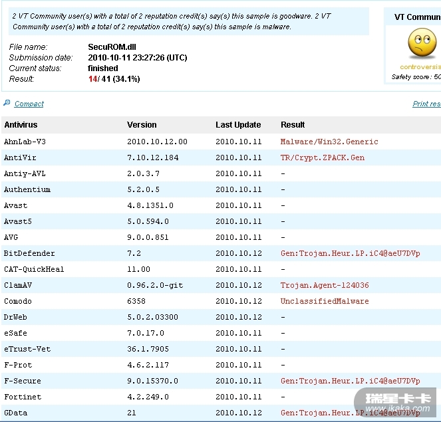Click the Avast5 antivirus name
Image resolution: width=441 pixels, height=422 pixels.
point(18,222)
